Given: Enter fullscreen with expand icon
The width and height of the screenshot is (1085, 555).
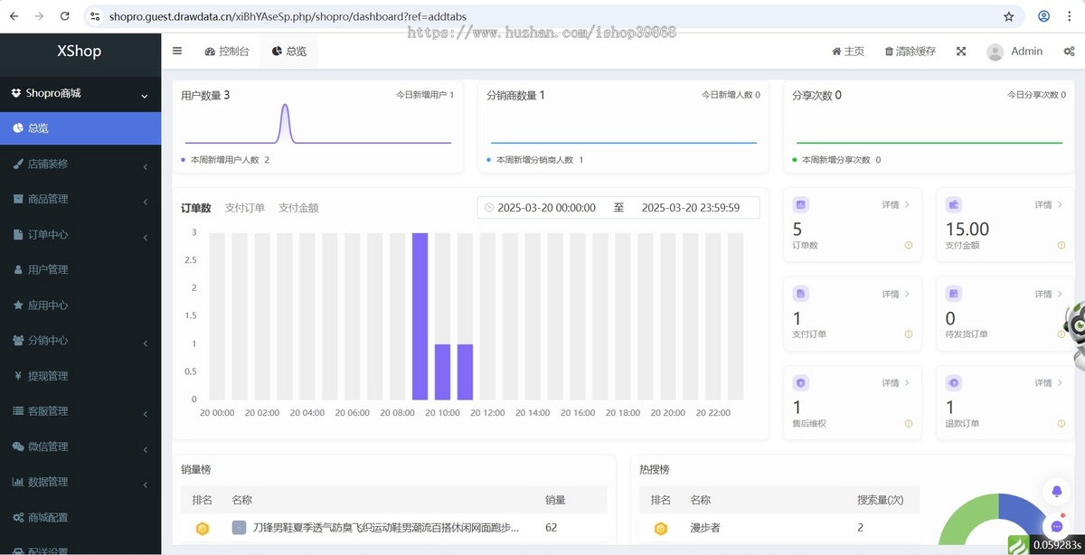Looking at the screenshot, I should pyautogui.click(x=961, y=52).
